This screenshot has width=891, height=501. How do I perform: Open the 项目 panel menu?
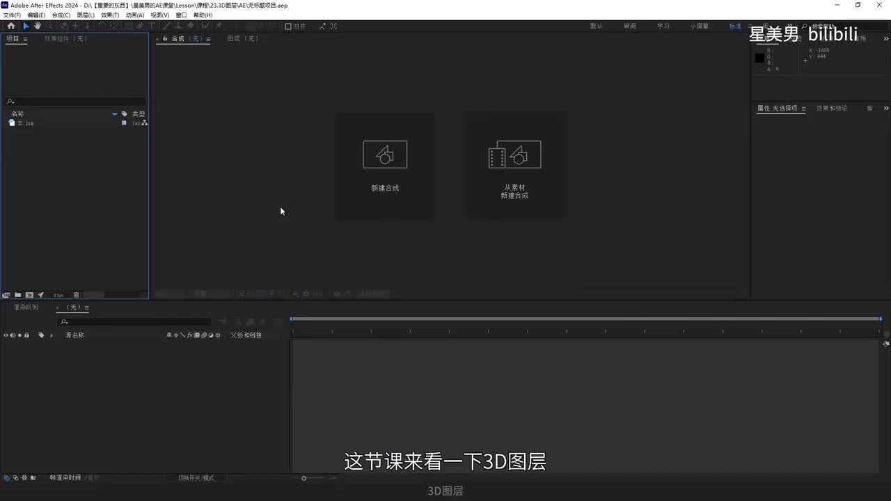(x=25, y=40)
